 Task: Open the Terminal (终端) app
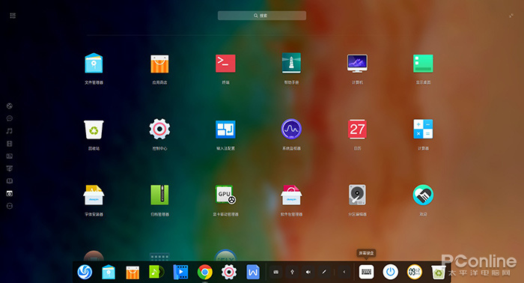(x=225, y=63)
